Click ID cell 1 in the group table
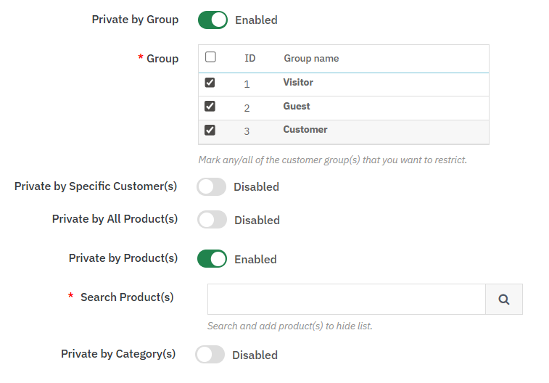The height and width of the screenshot is (383, 549). (x=247, y=84)
